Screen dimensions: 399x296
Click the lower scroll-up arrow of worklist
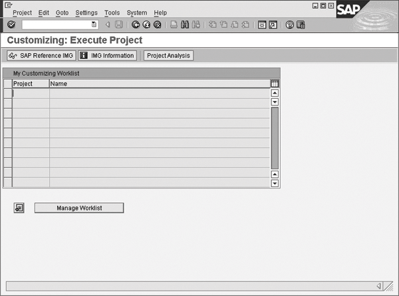pos(275,175)
